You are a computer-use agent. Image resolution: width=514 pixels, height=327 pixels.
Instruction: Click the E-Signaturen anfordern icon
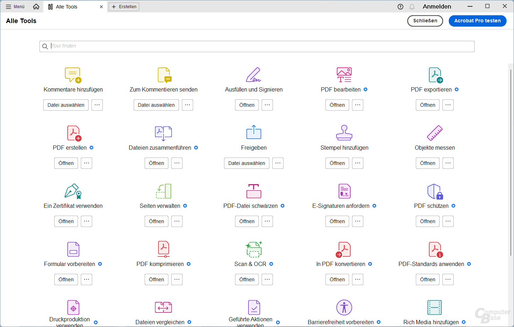[x=344, y=191]
